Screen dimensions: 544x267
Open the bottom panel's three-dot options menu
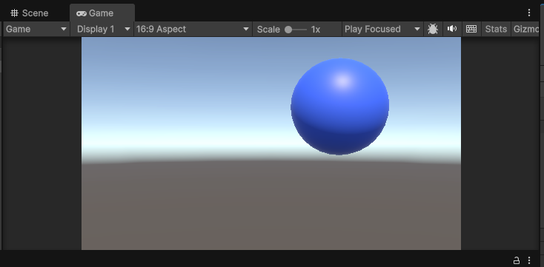point(529,260)
